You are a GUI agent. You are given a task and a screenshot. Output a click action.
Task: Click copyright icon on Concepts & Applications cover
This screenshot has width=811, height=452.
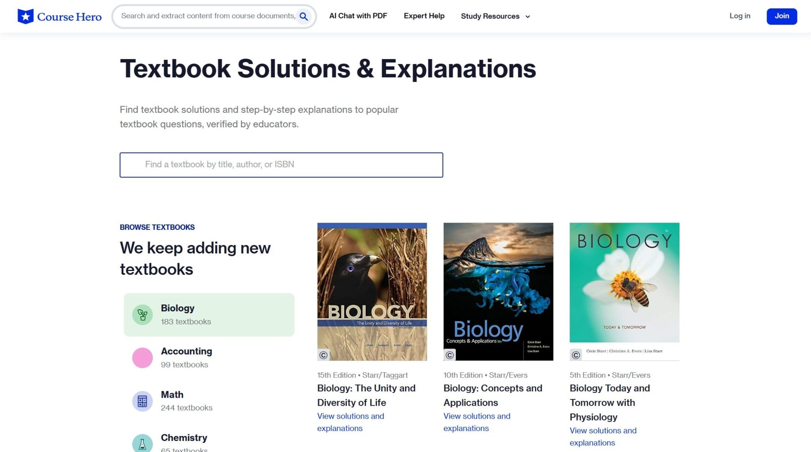tap(450, 355)
